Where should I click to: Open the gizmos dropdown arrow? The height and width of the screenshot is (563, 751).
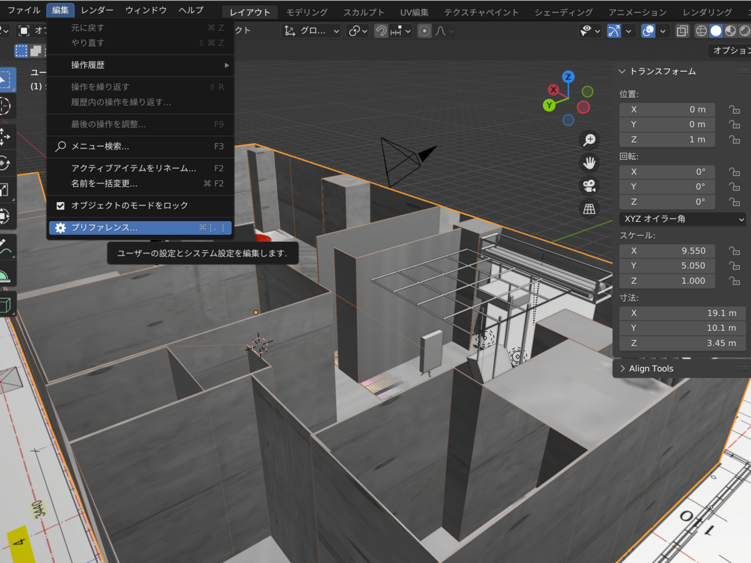click(628, 31)
